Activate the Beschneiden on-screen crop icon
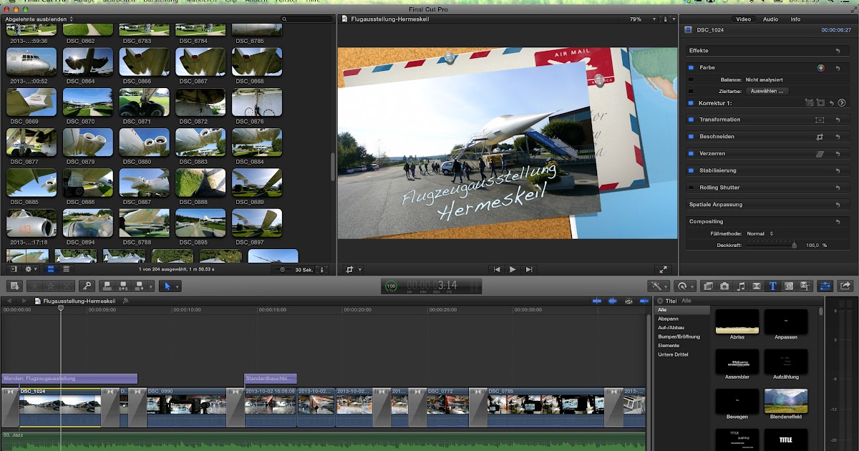Screen dimensions: 859x451 [820, 137]
